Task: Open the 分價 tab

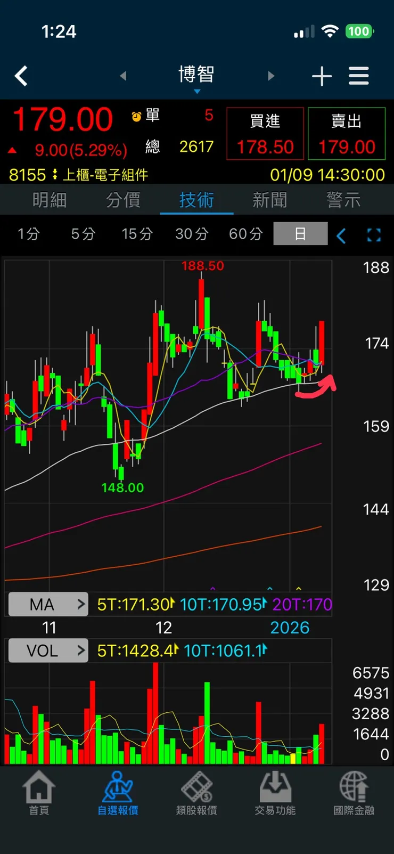Action: (x=123, y=200)
